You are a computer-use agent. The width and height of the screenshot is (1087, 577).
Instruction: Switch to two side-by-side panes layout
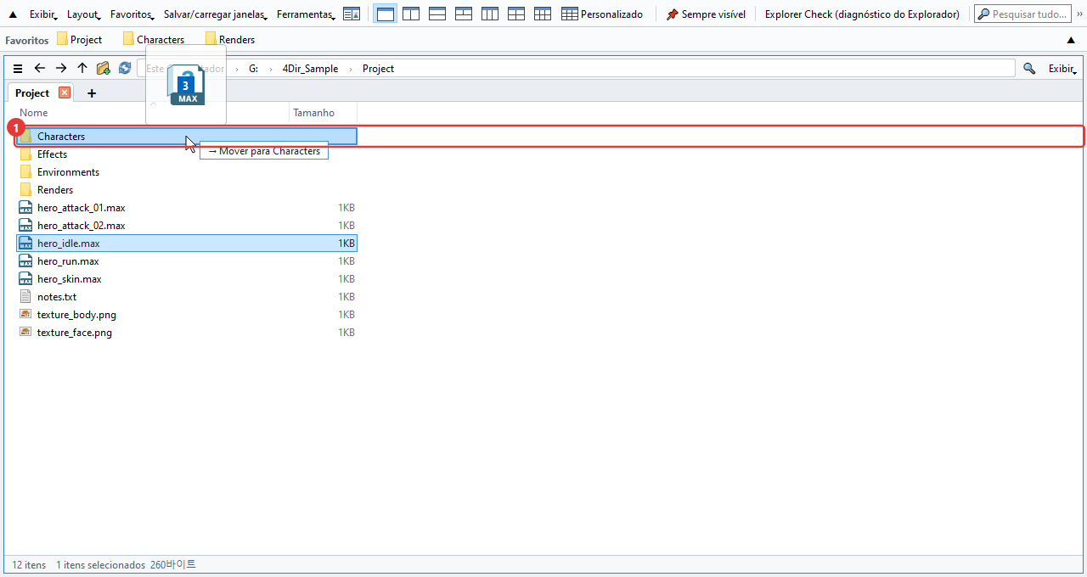click(x=411, y=14)
